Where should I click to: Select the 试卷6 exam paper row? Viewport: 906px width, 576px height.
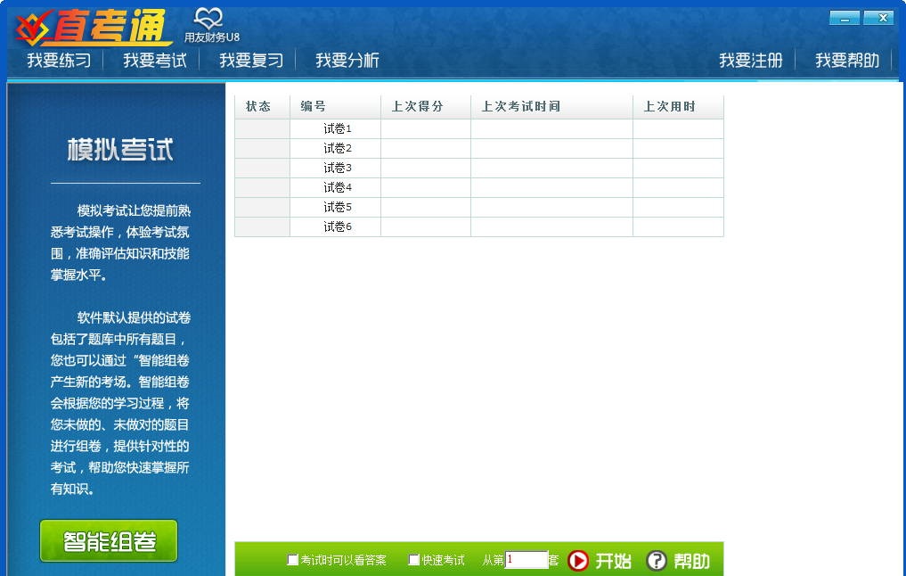pyautogui.click(x=337, y=226)
